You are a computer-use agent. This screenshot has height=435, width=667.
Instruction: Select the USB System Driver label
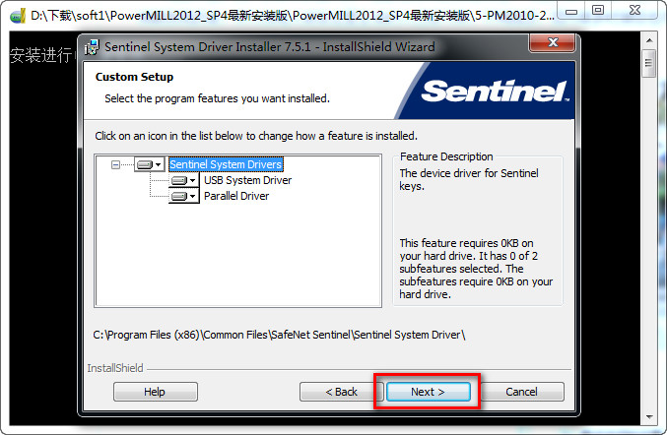coord(247,181)
